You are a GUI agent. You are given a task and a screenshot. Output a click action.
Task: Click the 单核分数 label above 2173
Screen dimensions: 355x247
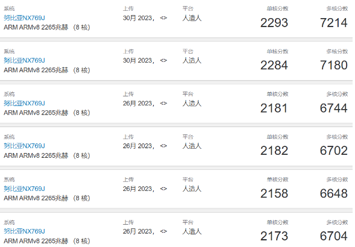tap(277, 222)
